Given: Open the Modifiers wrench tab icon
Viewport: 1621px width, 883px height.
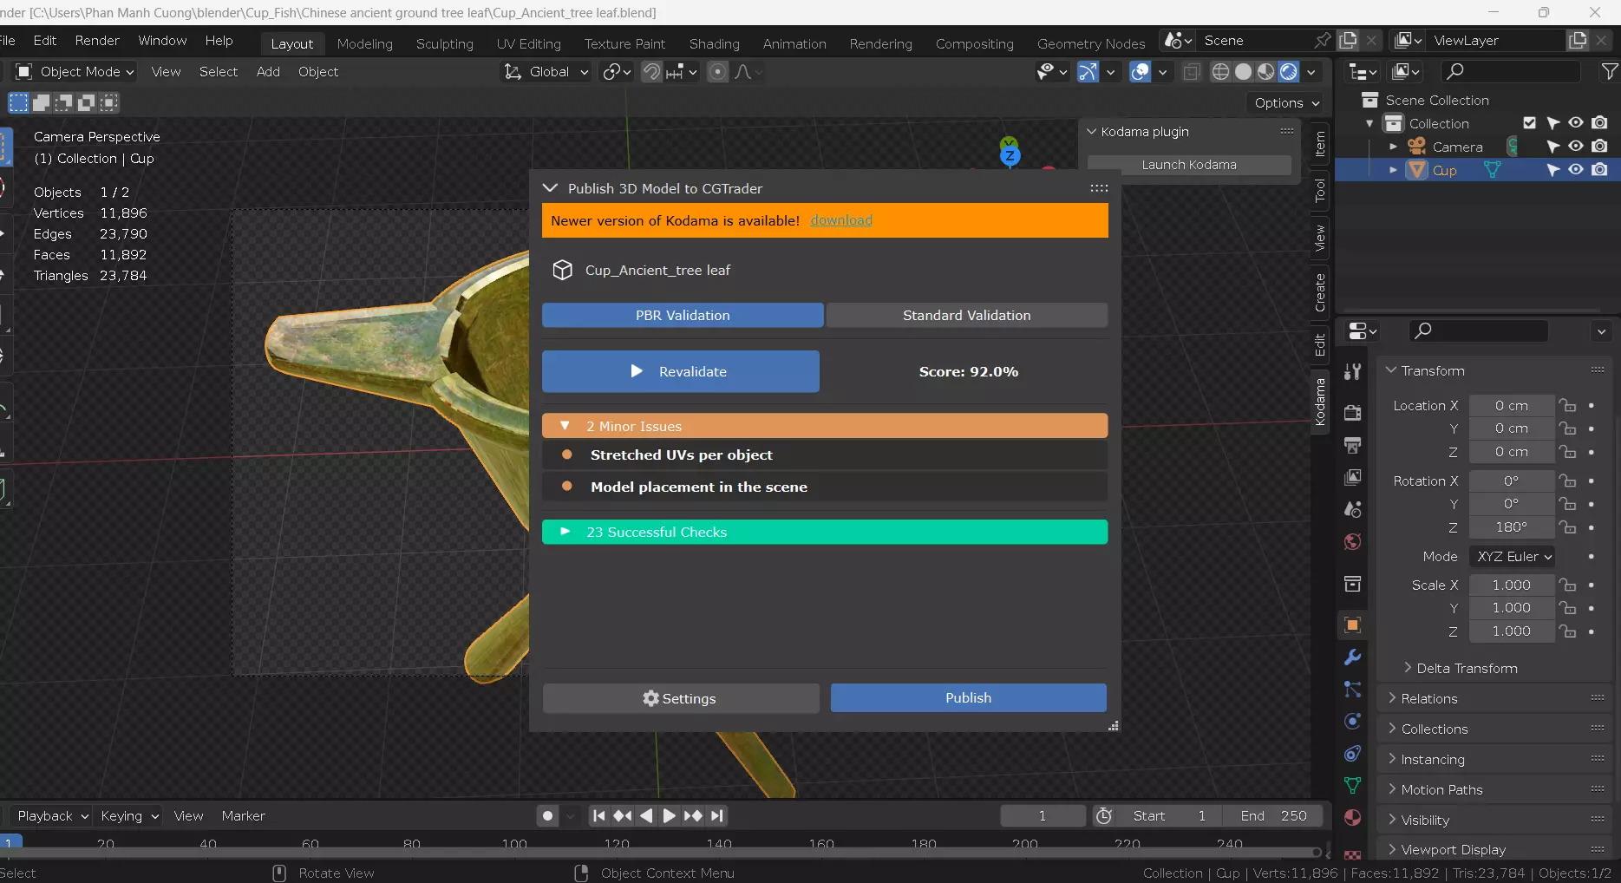Looking at the screenshot, I should [1352, 657].
